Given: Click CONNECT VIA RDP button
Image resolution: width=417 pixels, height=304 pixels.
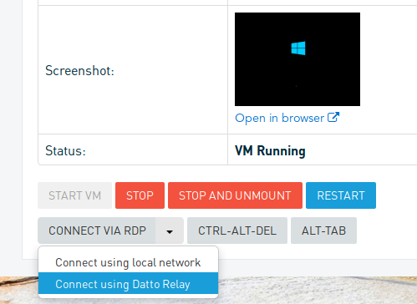Looking at the screenshot, I should [97, 231].
